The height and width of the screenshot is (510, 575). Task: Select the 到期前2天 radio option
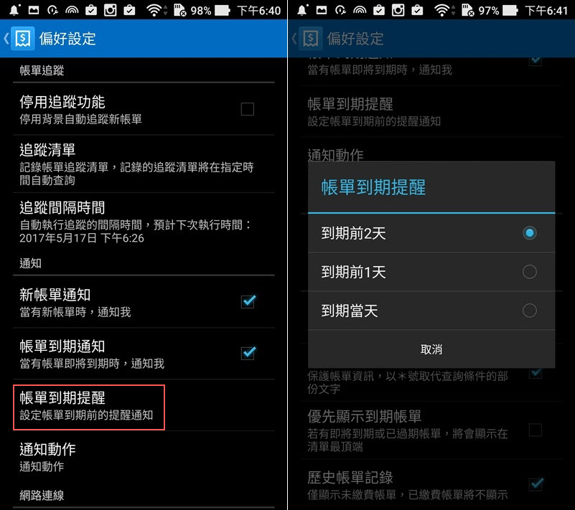coord(431,233)
